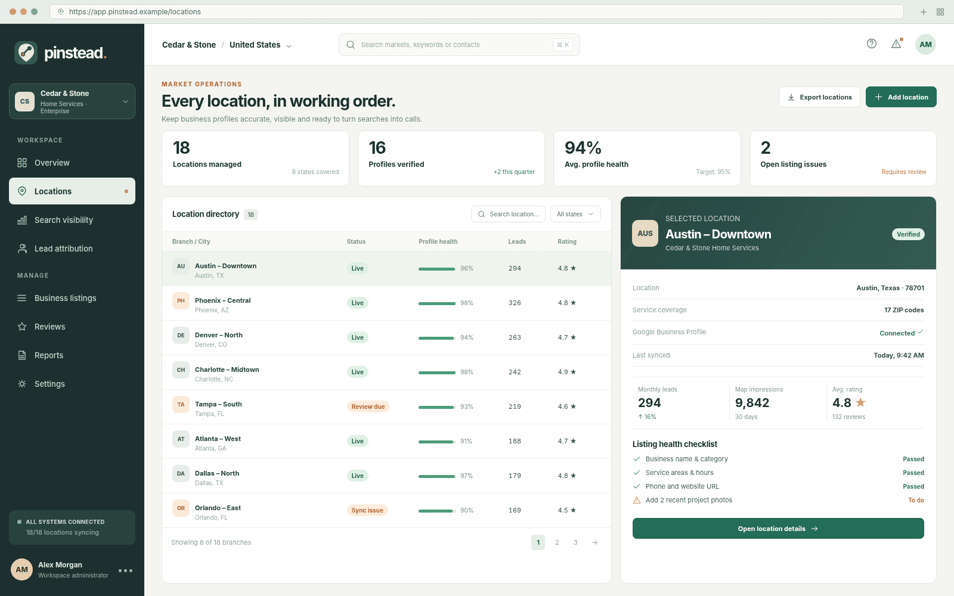The height and width of the screenshot is (596, 954).
Task: Open the United States market dropdown
Action: 261,45
